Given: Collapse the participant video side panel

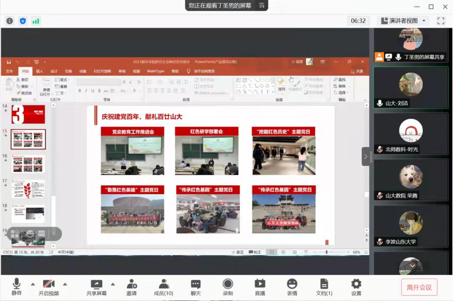Looking at the screenshot, I should tap(365, 157).
